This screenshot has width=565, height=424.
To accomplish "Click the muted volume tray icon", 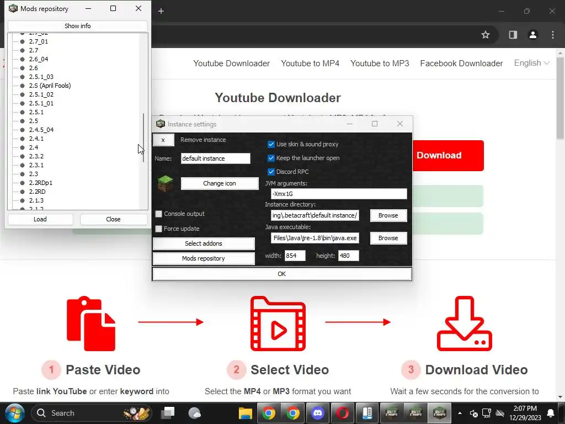I will tap(474, 413).
